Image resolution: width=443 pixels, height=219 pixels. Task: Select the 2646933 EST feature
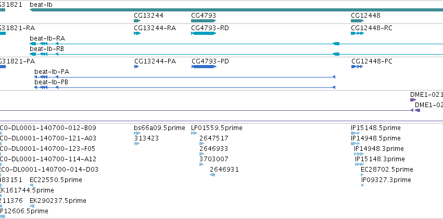coord(202,154)
